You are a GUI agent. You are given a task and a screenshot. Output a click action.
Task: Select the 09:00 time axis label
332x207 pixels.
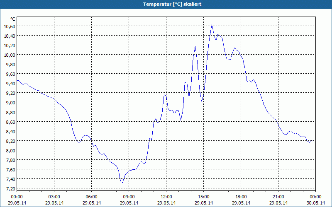tap(129, 197)
